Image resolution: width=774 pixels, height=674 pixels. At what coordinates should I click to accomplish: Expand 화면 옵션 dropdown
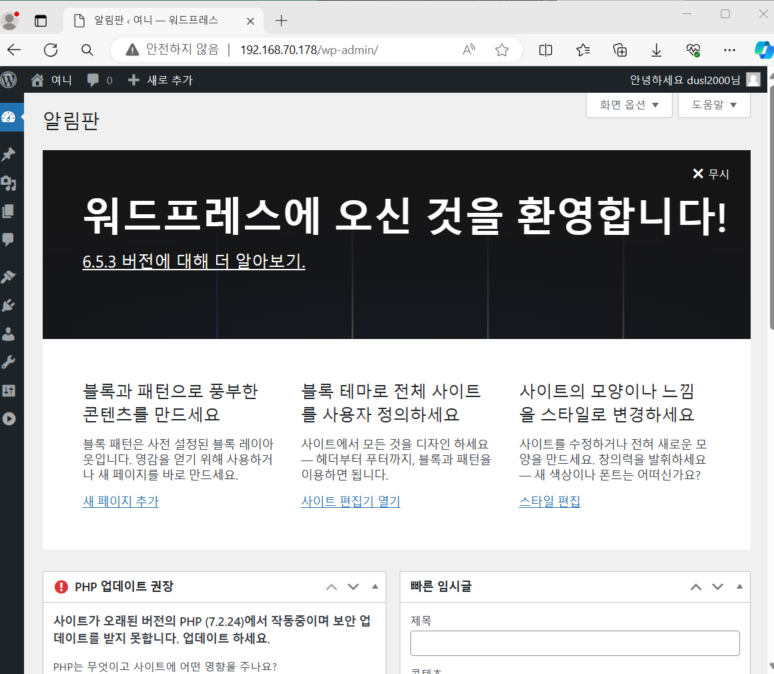[629, 105]
